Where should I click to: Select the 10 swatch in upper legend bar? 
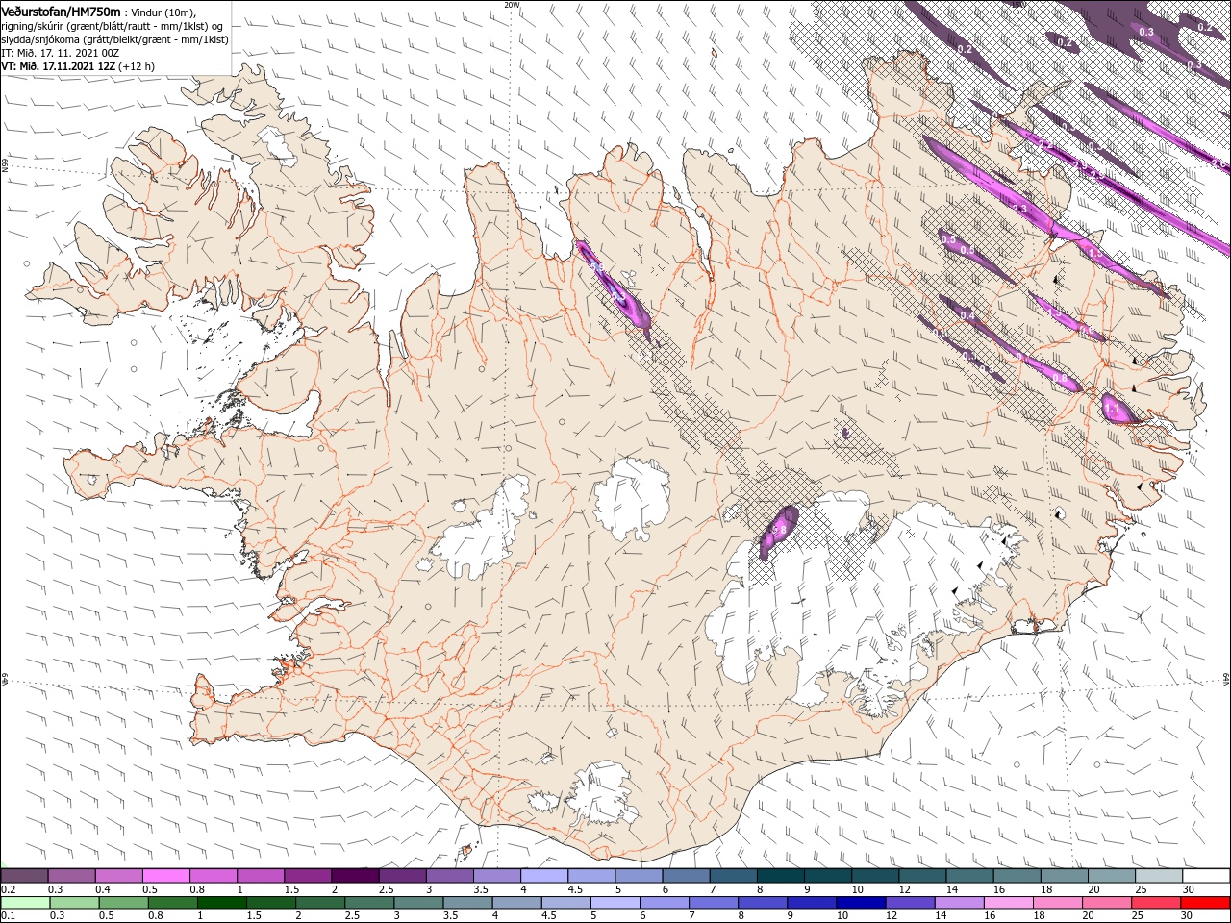pyautogui.click(x=874, y=876)
